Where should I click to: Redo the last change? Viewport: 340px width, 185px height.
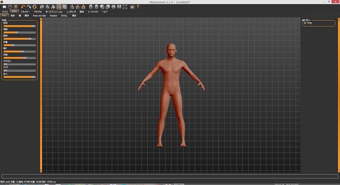click(x=28, y=7)
